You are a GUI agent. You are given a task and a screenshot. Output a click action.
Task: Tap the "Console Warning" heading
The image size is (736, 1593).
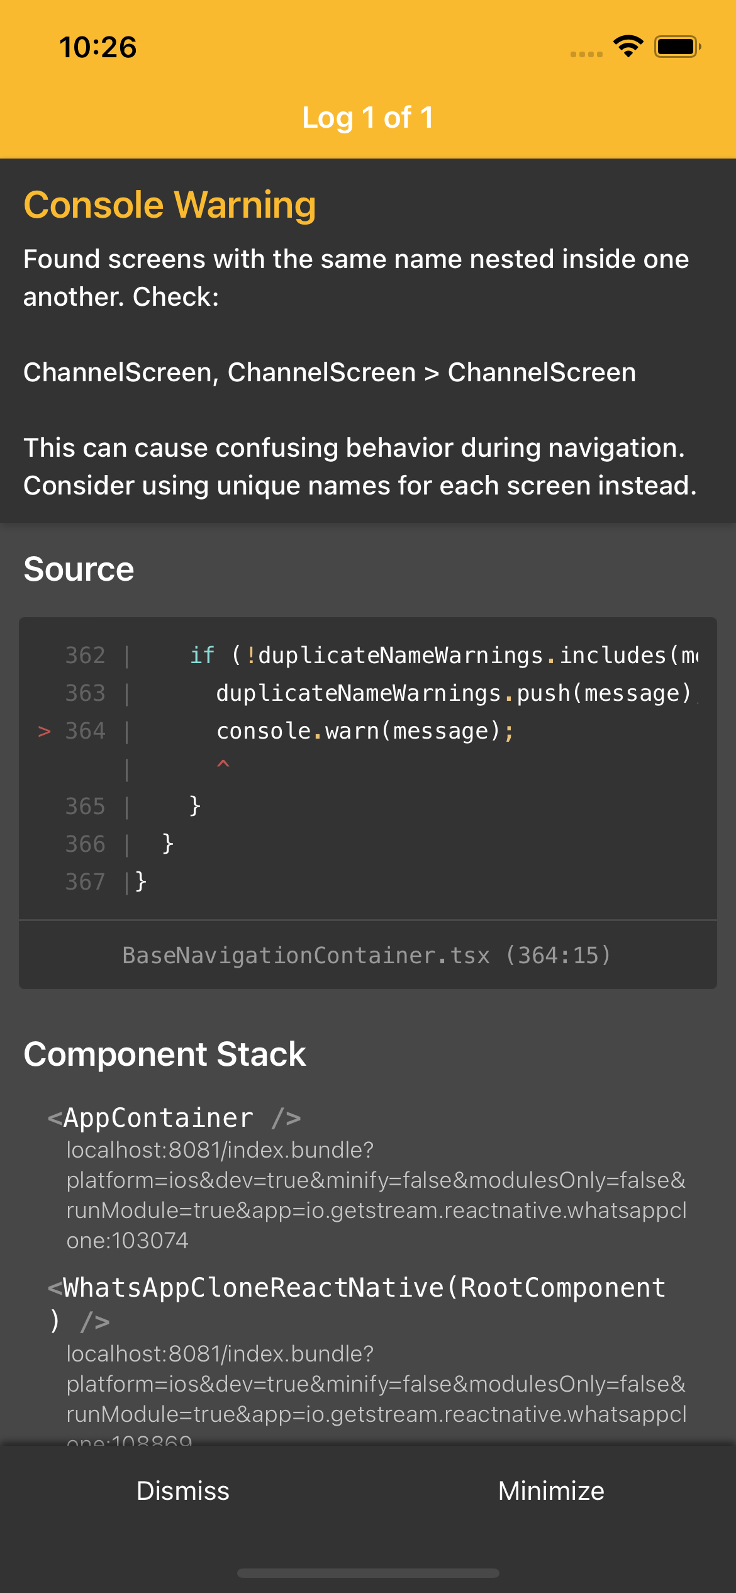pos(170,205)
